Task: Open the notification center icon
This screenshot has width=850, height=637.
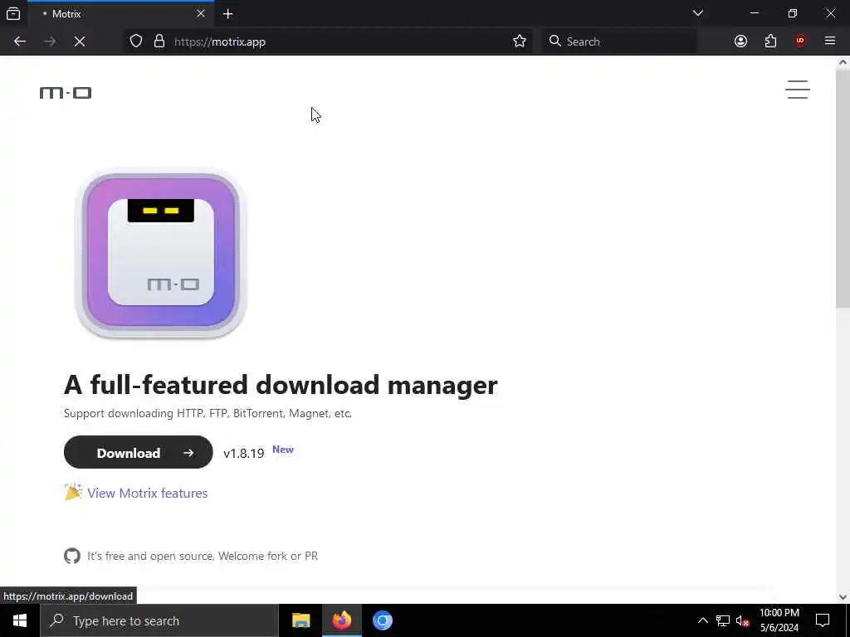Action: pyautogui.click(x=823, y=620)
